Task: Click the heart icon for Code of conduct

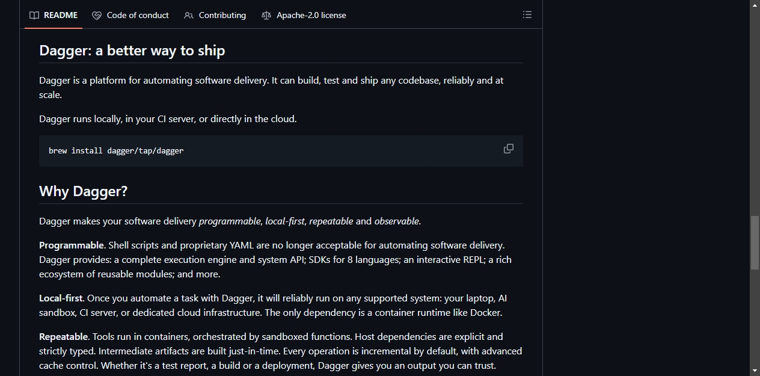Action: pos(96,15)
